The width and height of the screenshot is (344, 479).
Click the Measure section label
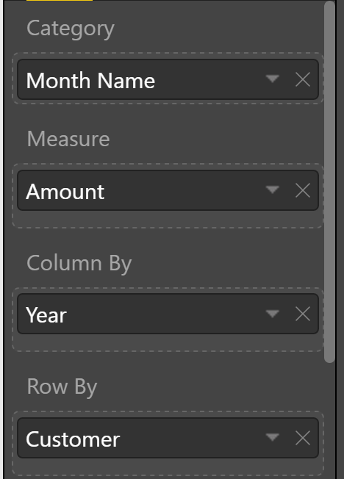coord(68,139)
